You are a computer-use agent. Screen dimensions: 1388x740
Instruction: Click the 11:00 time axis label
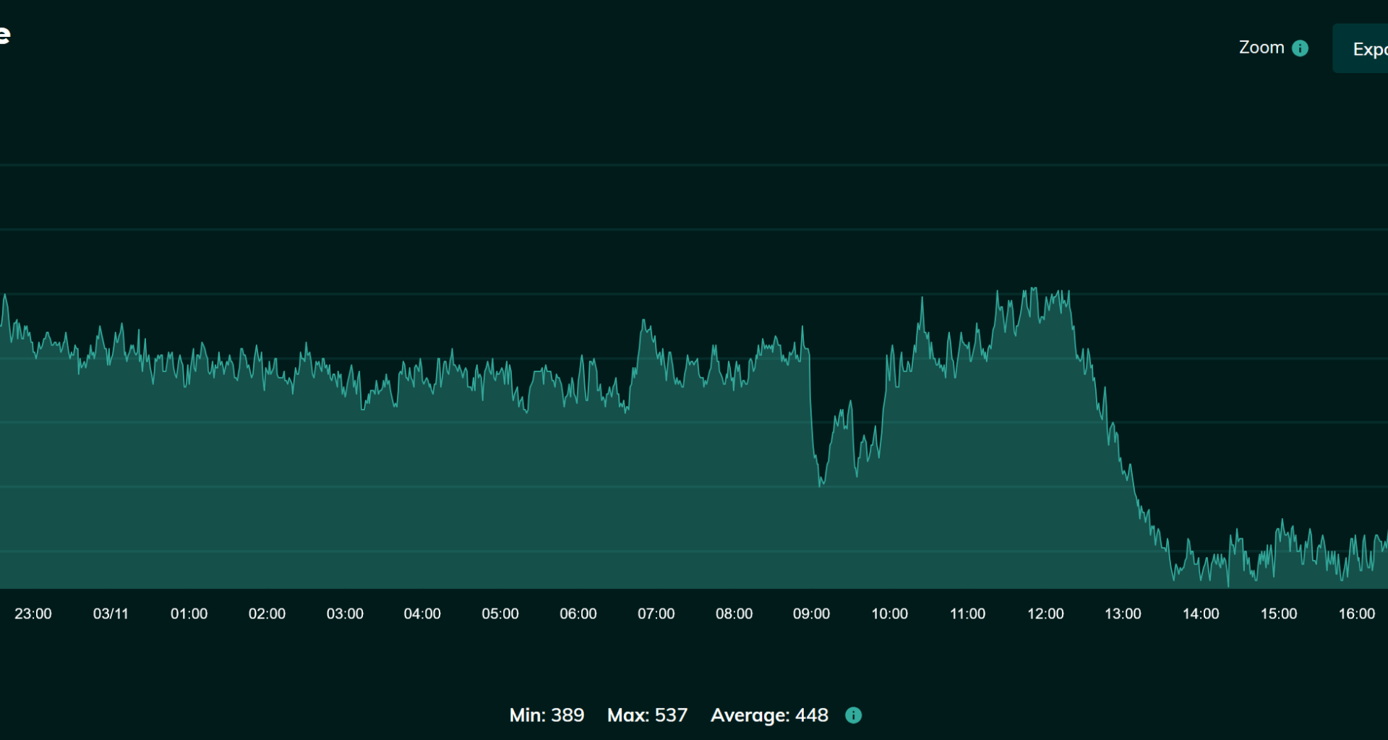click(x=967, y=614)
